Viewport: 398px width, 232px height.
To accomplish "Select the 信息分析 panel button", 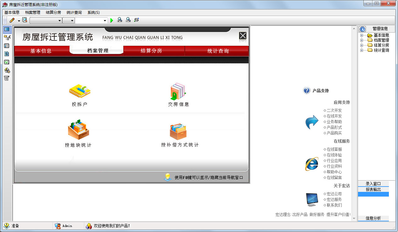I will (x=373, y=218).
